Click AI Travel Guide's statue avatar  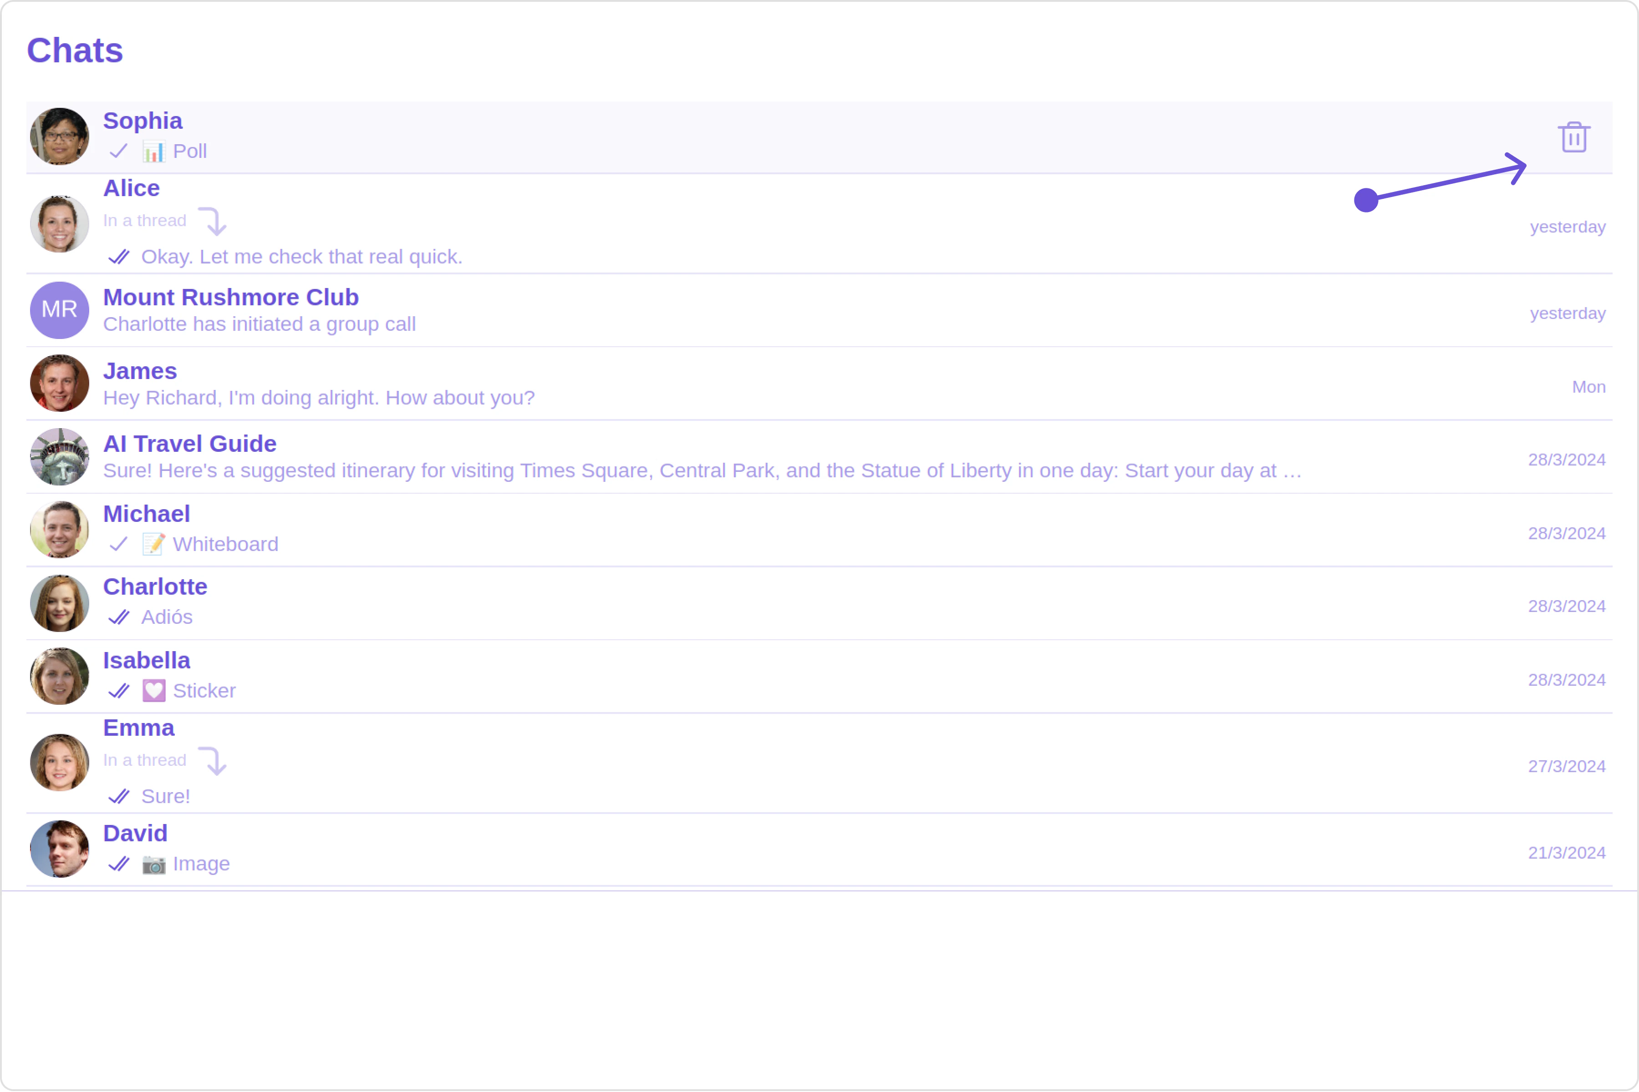pyautogui.click(x=59, y=457)
